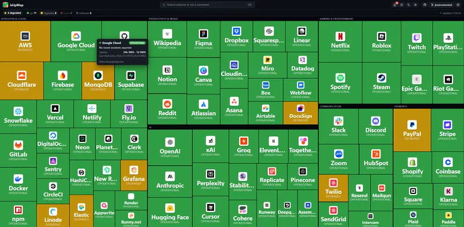The height and width of the screenshot is (227, 464).
Task: Select the Dropbox tile
Action: (237, 36)
